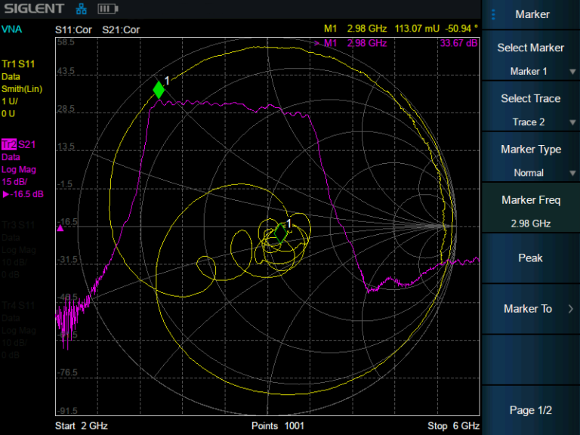Edit the Marker Freq value 2.98 GHz

click(530, 211)
